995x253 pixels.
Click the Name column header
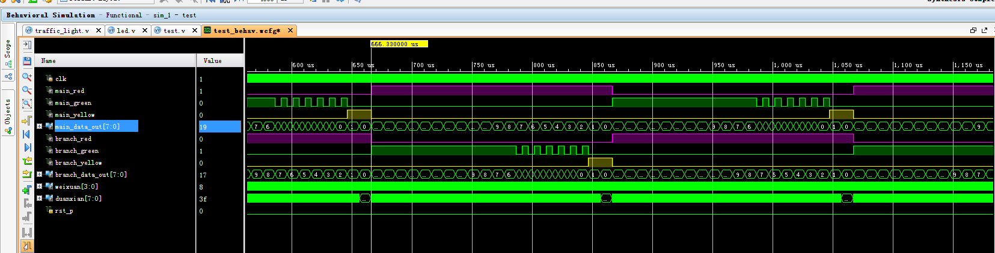(x=115, y=61)
